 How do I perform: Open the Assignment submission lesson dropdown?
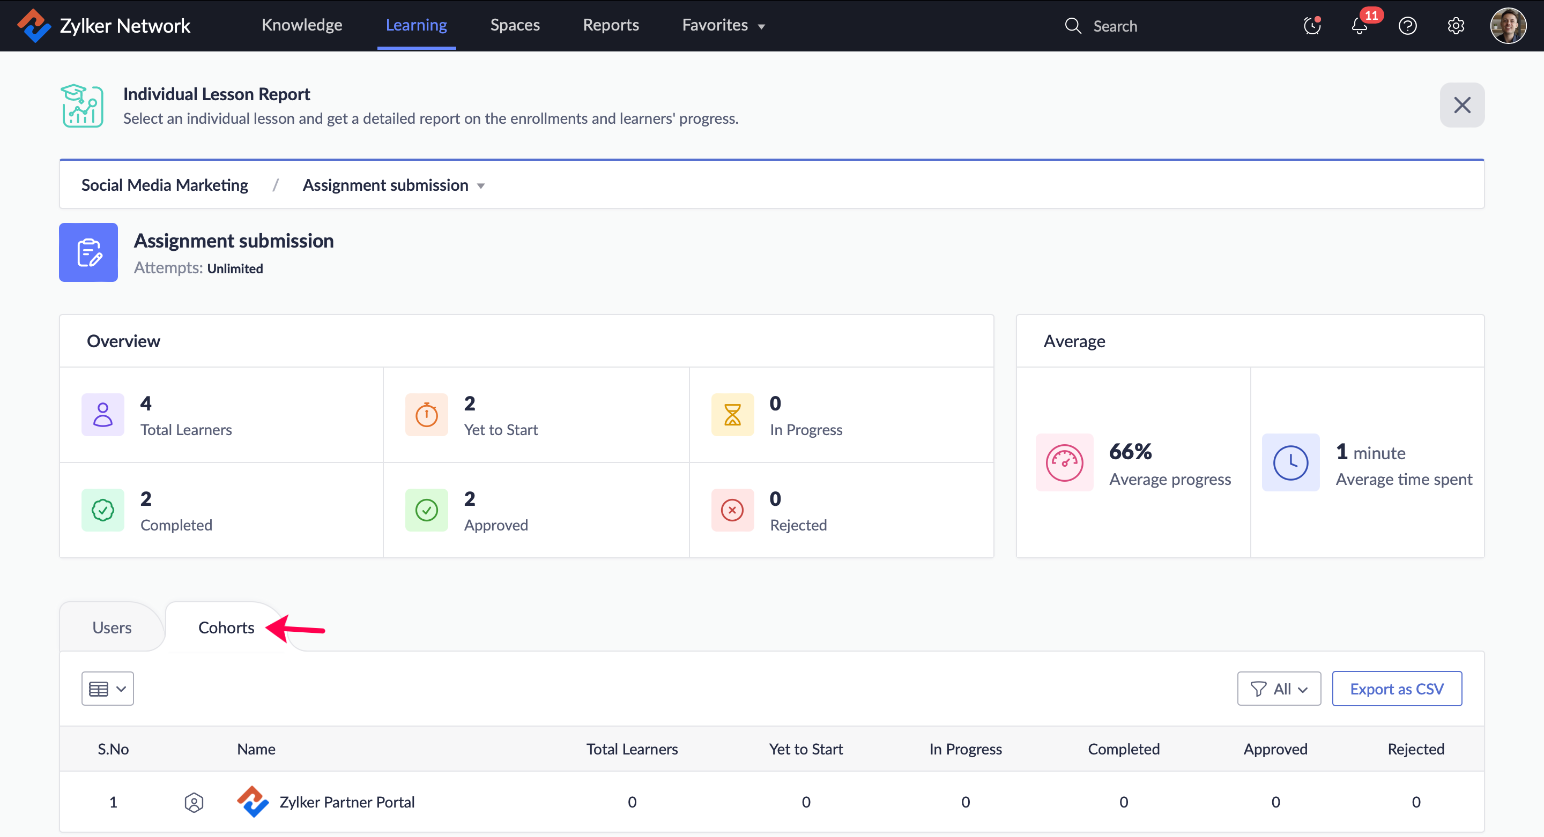(394, 185)
